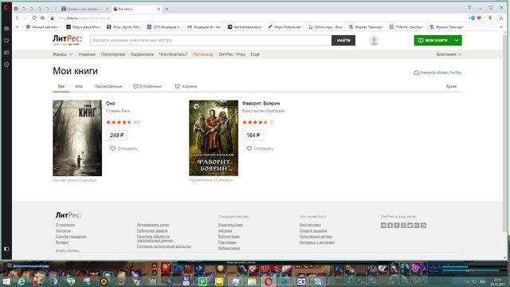Open the Speed Dial grid icon
Screen dimensions: 510x287
pos(42,18)
